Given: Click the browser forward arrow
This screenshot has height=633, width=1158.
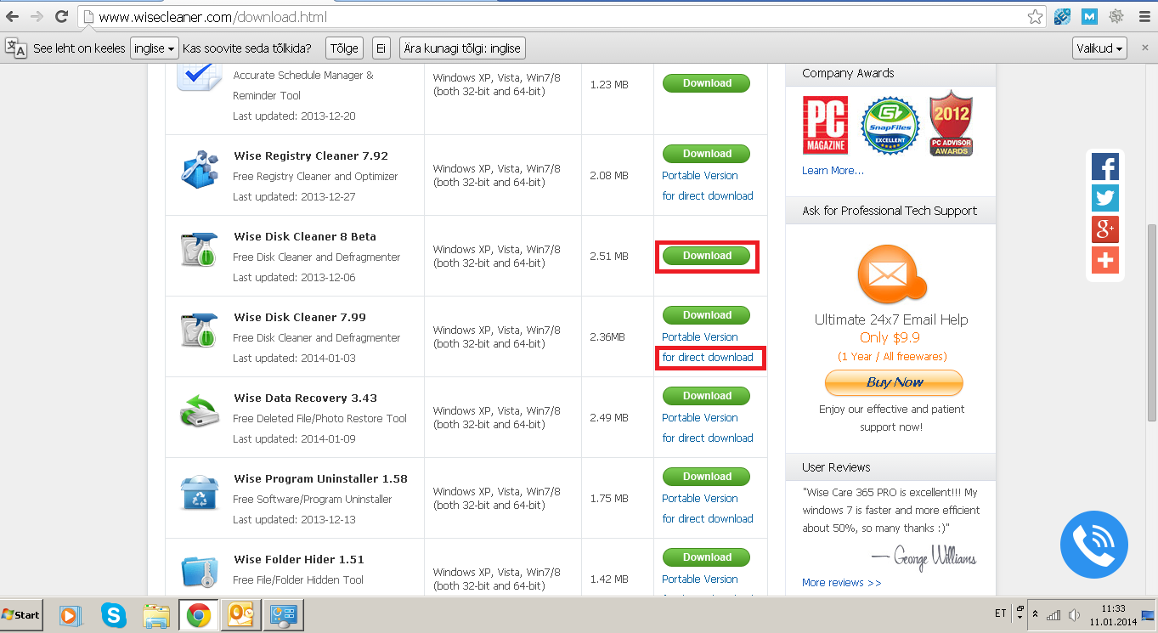Looking at the screenshot, I should point(37,16).
